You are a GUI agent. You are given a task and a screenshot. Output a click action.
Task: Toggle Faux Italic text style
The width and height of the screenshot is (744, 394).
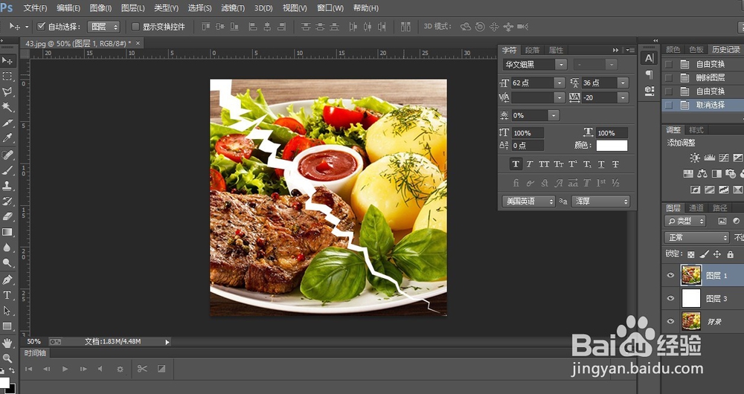pos(530,164)
